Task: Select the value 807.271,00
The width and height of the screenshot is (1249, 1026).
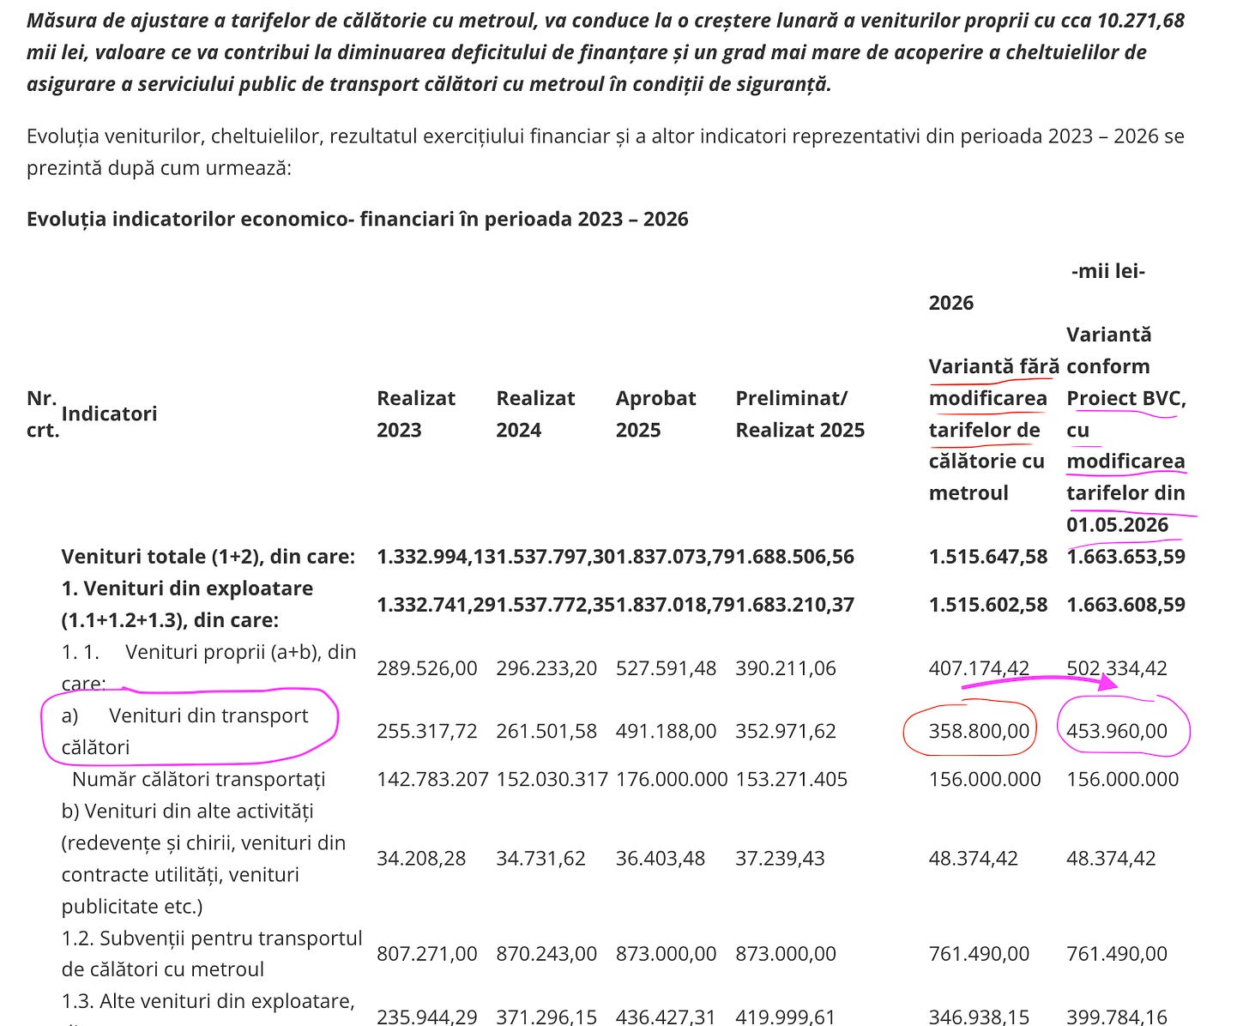Action: click(425, 953)
